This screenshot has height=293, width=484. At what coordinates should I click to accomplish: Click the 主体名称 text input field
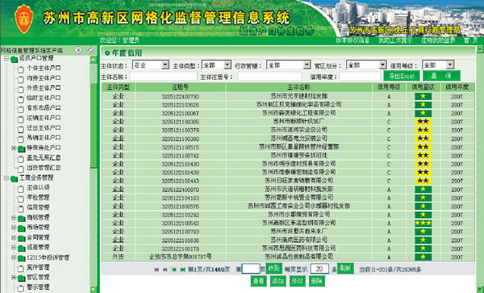point(163,77)
